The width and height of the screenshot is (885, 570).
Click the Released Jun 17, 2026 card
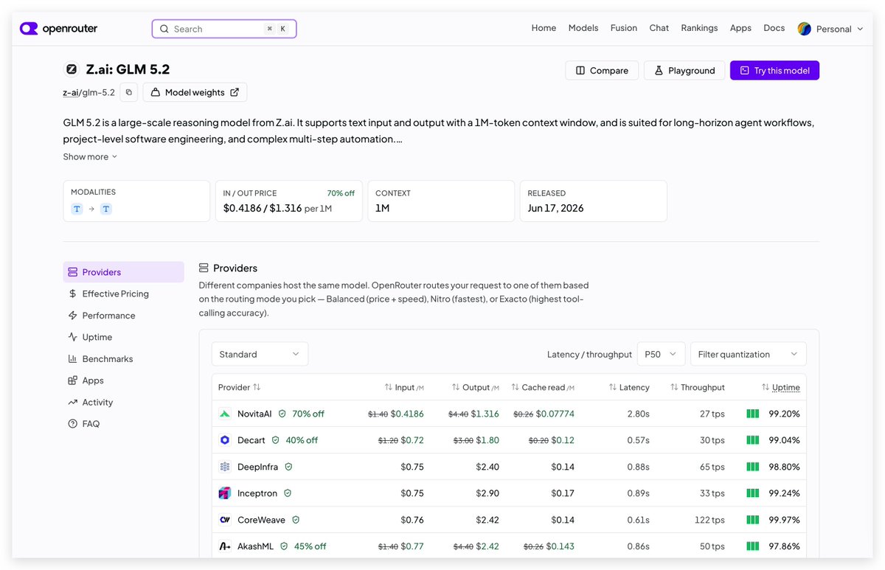594,201
